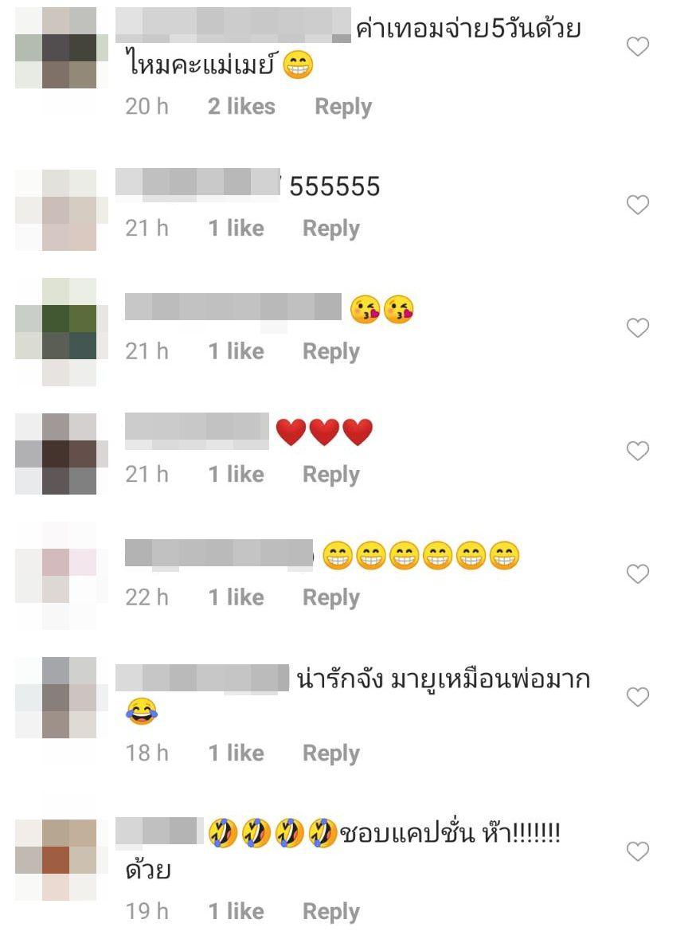692x939 pixels.
Task: Reply to the 19 h comment
Action: coord(331,912)
